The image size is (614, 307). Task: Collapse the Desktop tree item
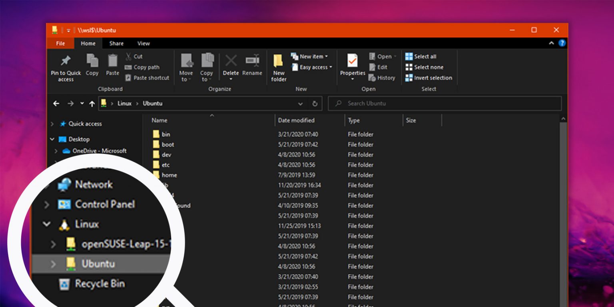pos(52,139)
